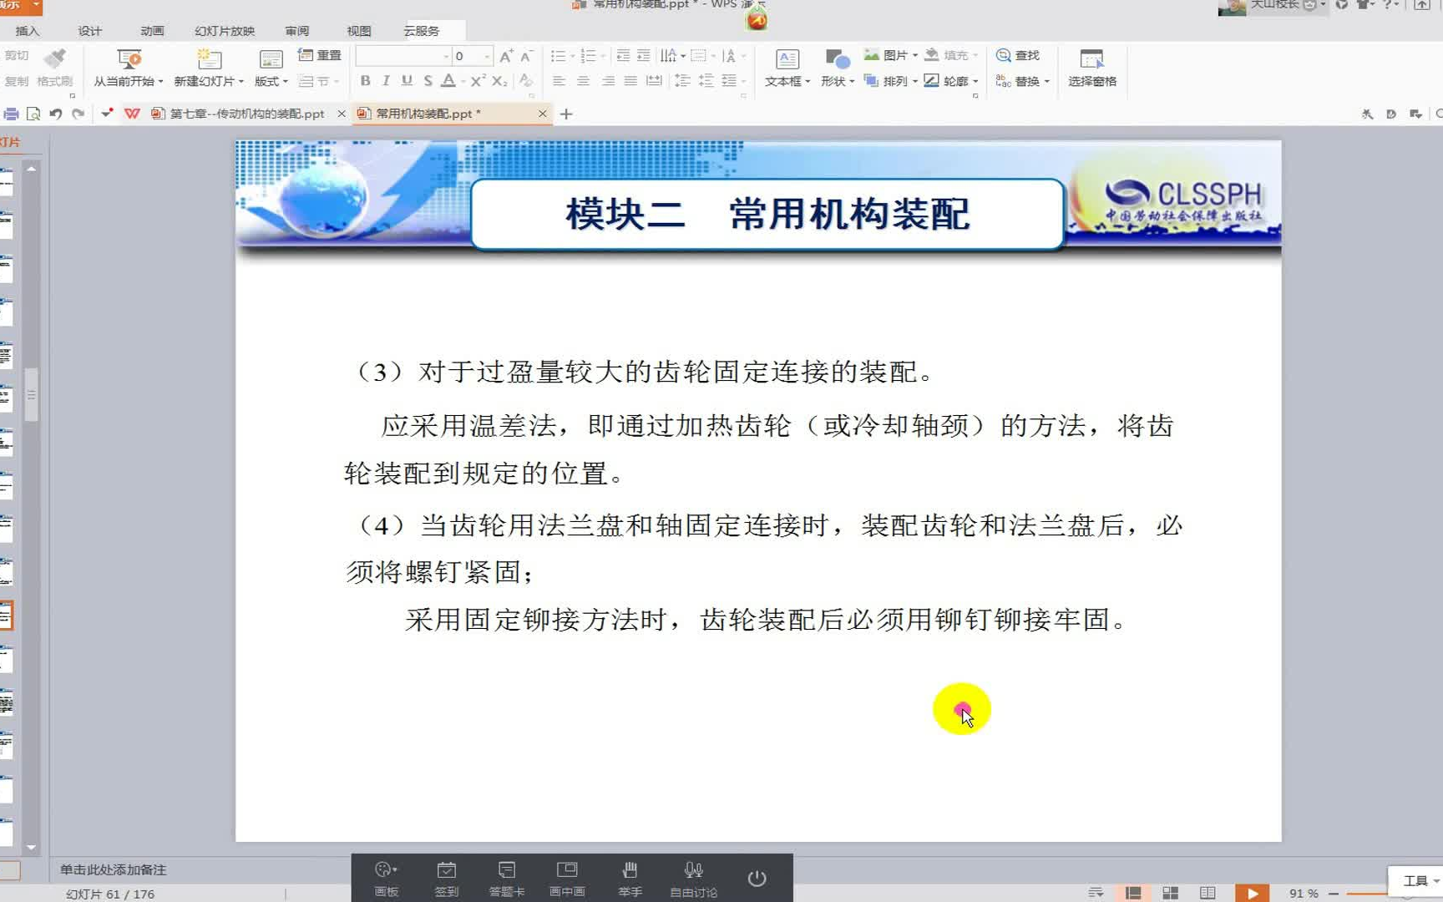Click the numbered list icon

[588, 56]
